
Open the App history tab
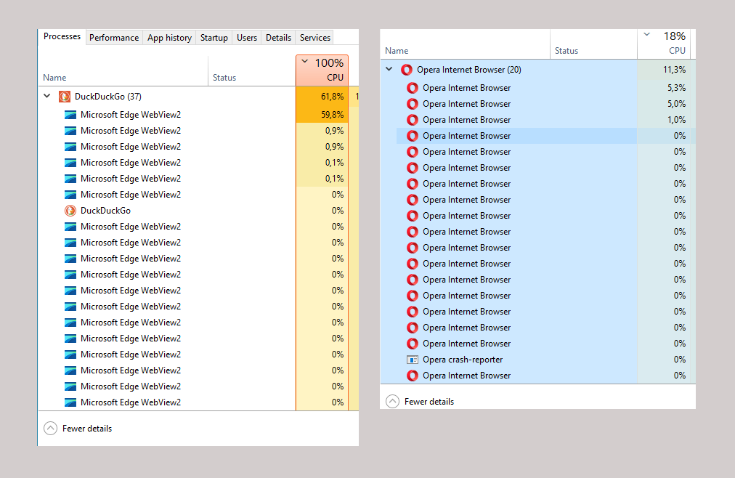pyautogui.click(x=169, y=38)
